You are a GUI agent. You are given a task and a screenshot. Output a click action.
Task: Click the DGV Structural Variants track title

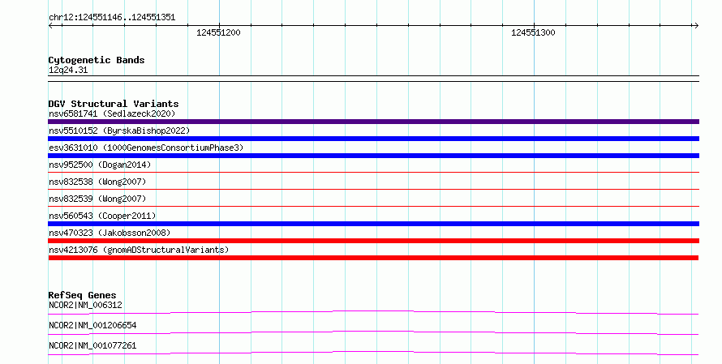(x=114, y=104)
